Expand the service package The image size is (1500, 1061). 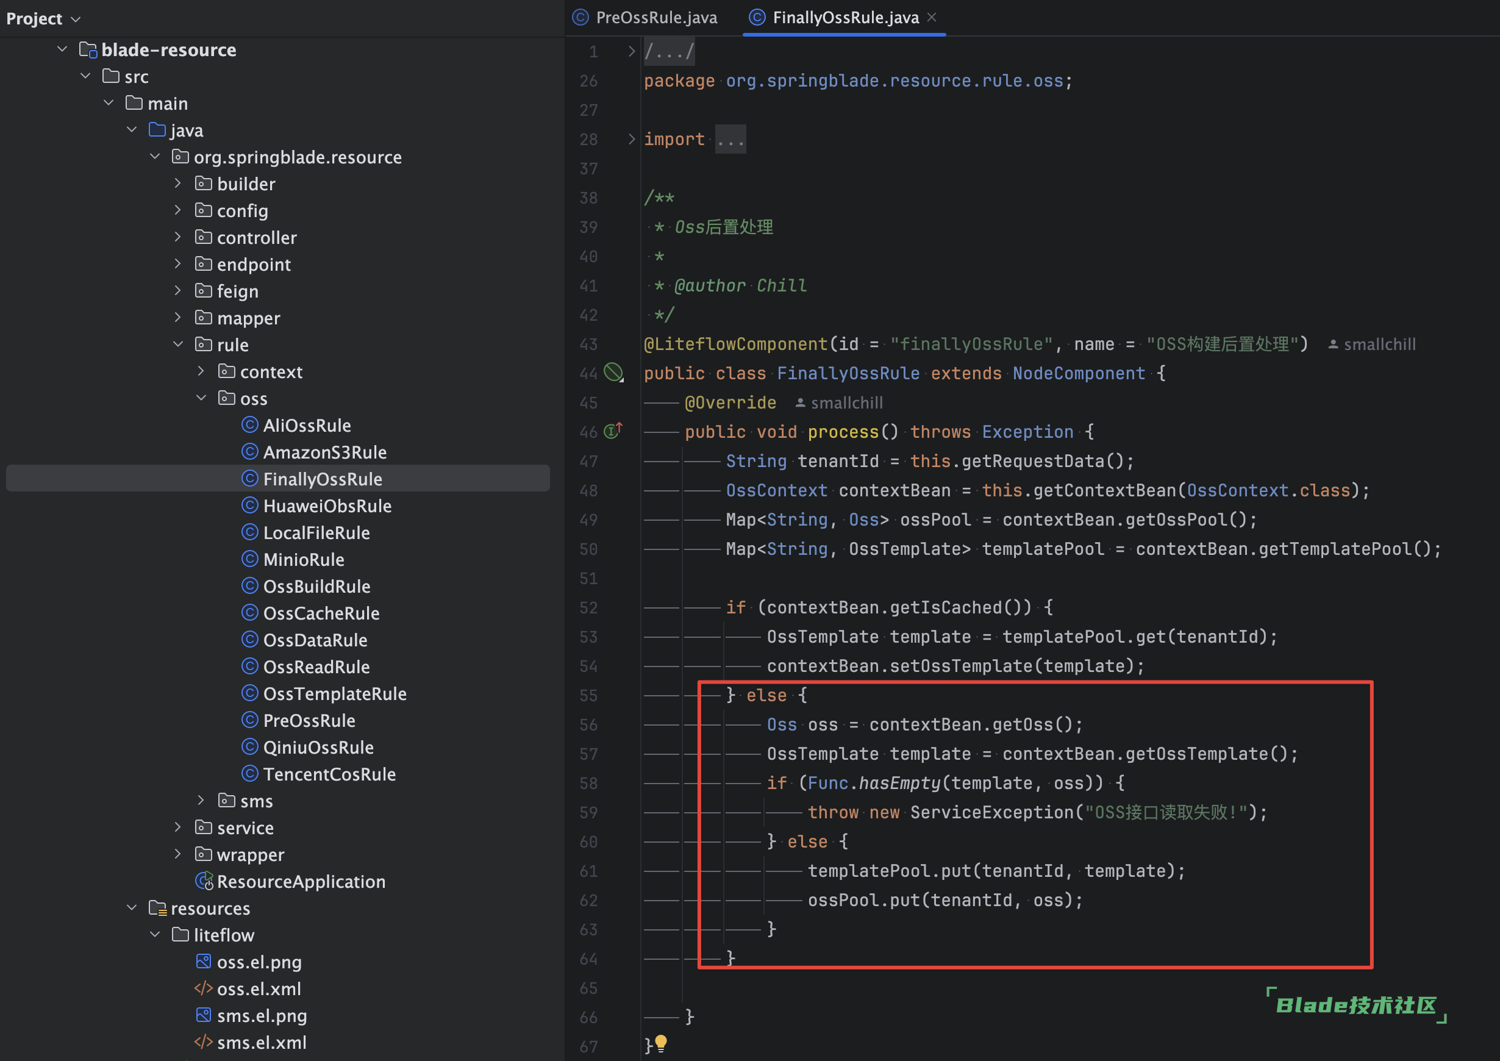tap(177, 827)
